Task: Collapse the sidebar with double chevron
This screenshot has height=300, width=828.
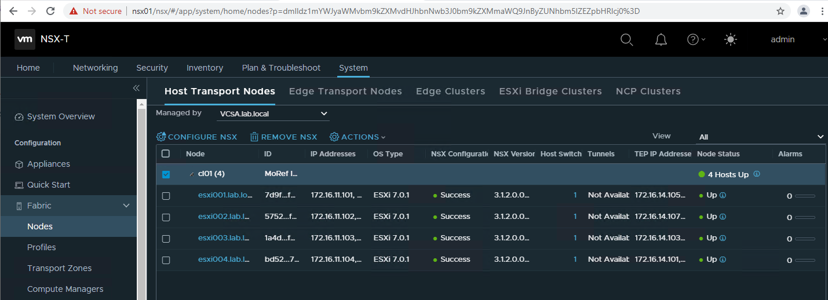Action: click(136, 88)
